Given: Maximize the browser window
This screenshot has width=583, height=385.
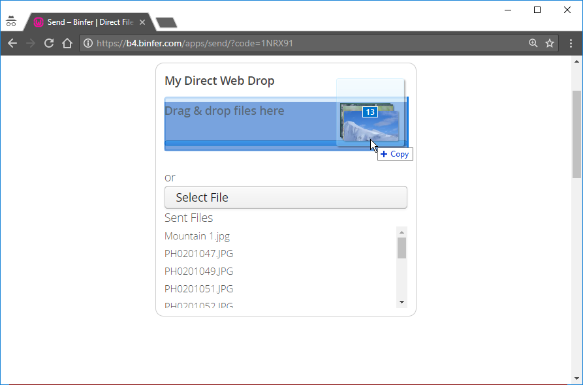Looking at the screenshot, I should 537,10.
